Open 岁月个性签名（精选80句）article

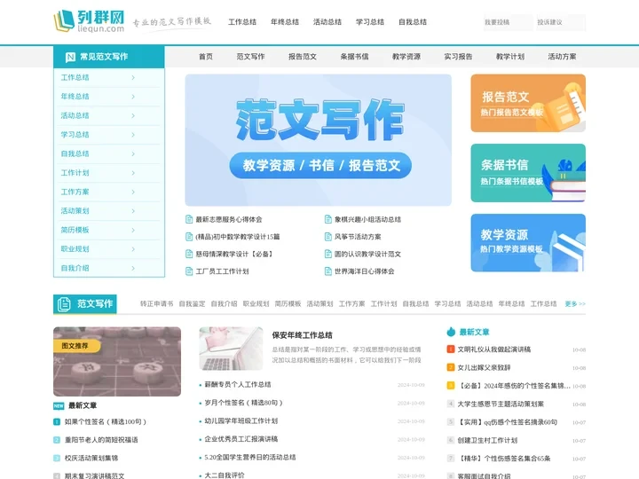point(243,403)
